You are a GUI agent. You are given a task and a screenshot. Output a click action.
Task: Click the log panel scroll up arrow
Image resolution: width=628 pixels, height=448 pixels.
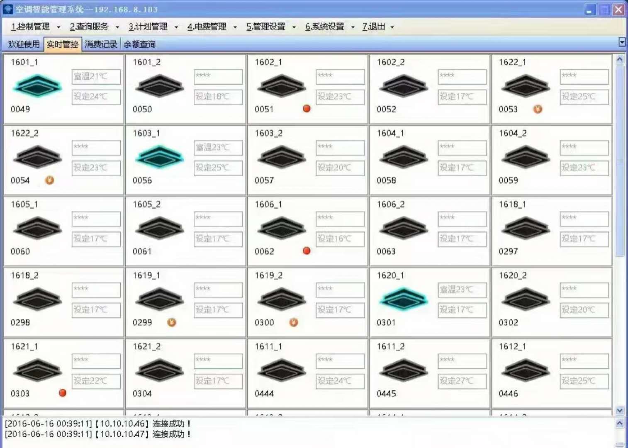[x=620, y=423]
